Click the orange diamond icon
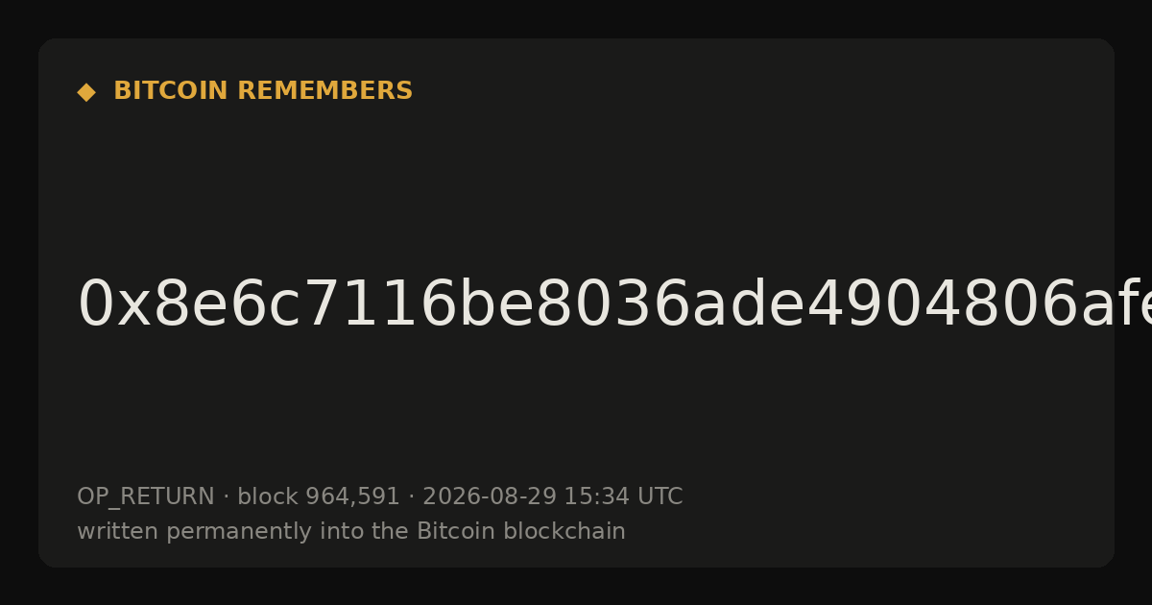The image size is (1152, 605). point(86,92)
